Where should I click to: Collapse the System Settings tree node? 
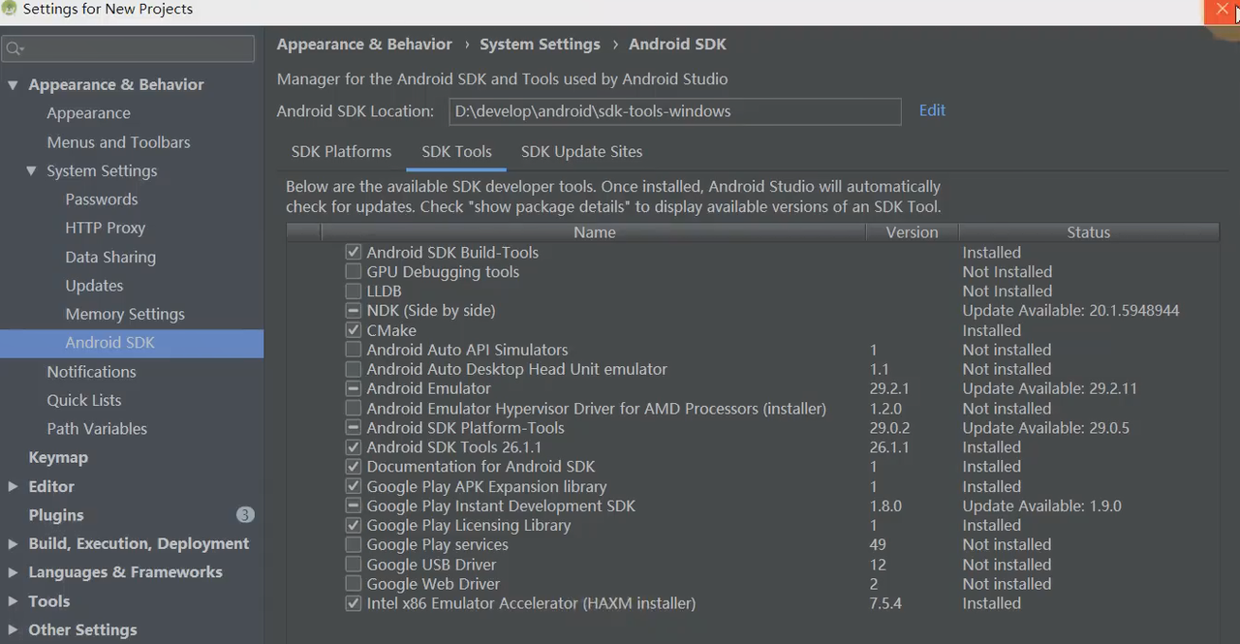[32, 171]
